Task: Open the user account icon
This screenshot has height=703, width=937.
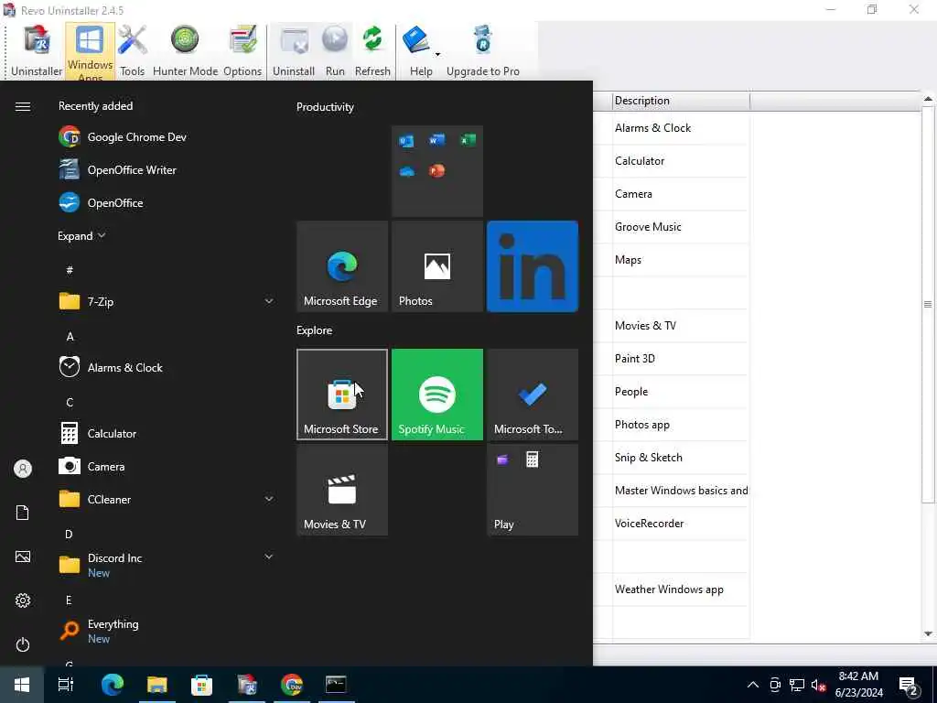Action: click(23, 469)
